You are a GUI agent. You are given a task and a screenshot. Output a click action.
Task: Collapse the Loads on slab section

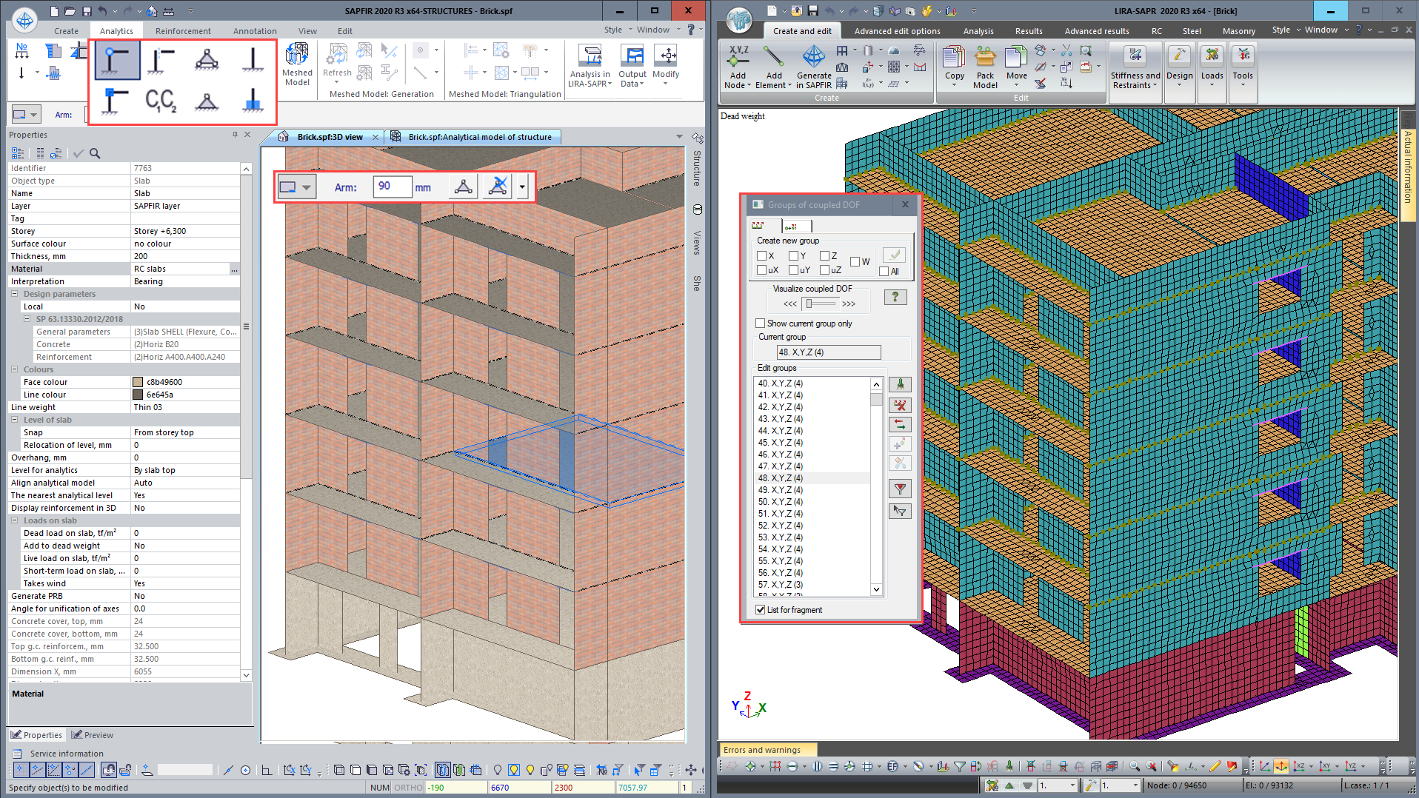pos(15,520)
